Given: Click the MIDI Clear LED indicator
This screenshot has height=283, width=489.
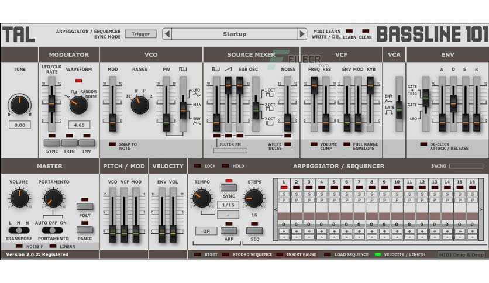Looking at the screenshot, I should [365, 31].
